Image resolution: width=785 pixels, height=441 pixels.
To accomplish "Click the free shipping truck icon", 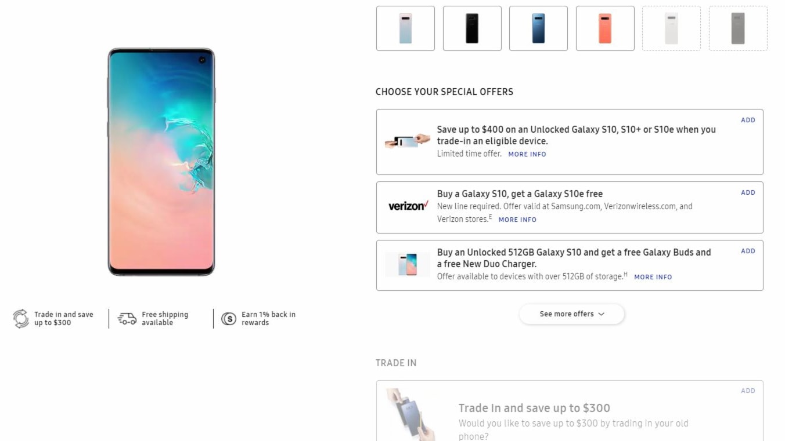I will (x=127, y=318).
